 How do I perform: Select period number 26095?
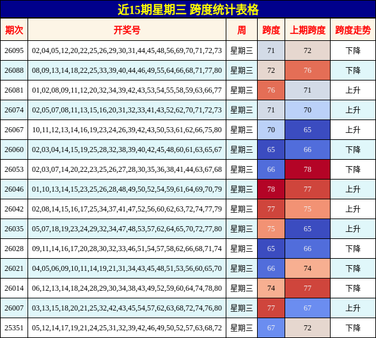pyautogui.click(x=14, y=50)
